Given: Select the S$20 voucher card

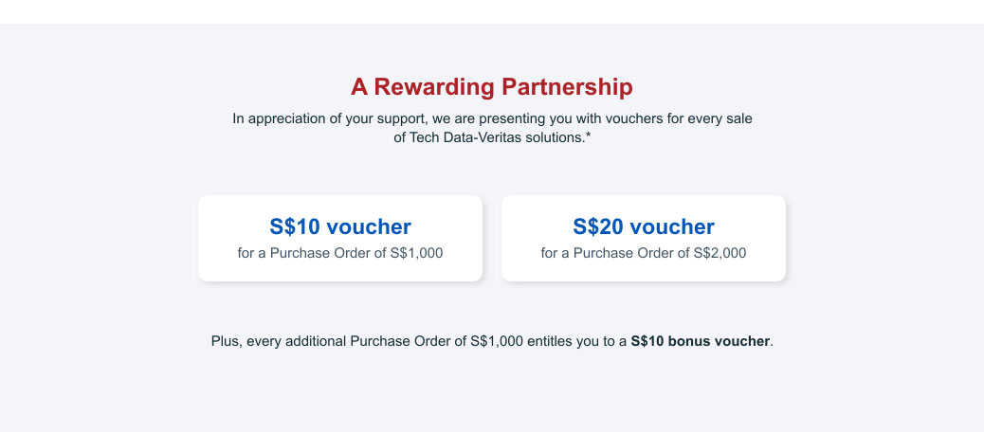Looking at the screenshot, I should coord(644,238).
